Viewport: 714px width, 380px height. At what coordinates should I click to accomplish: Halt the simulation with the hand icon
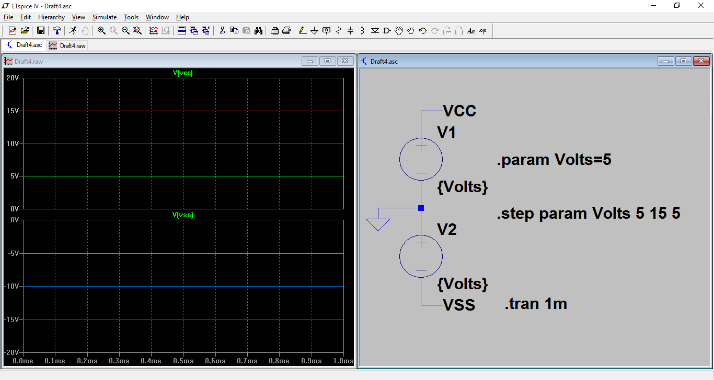coord(85,31)
